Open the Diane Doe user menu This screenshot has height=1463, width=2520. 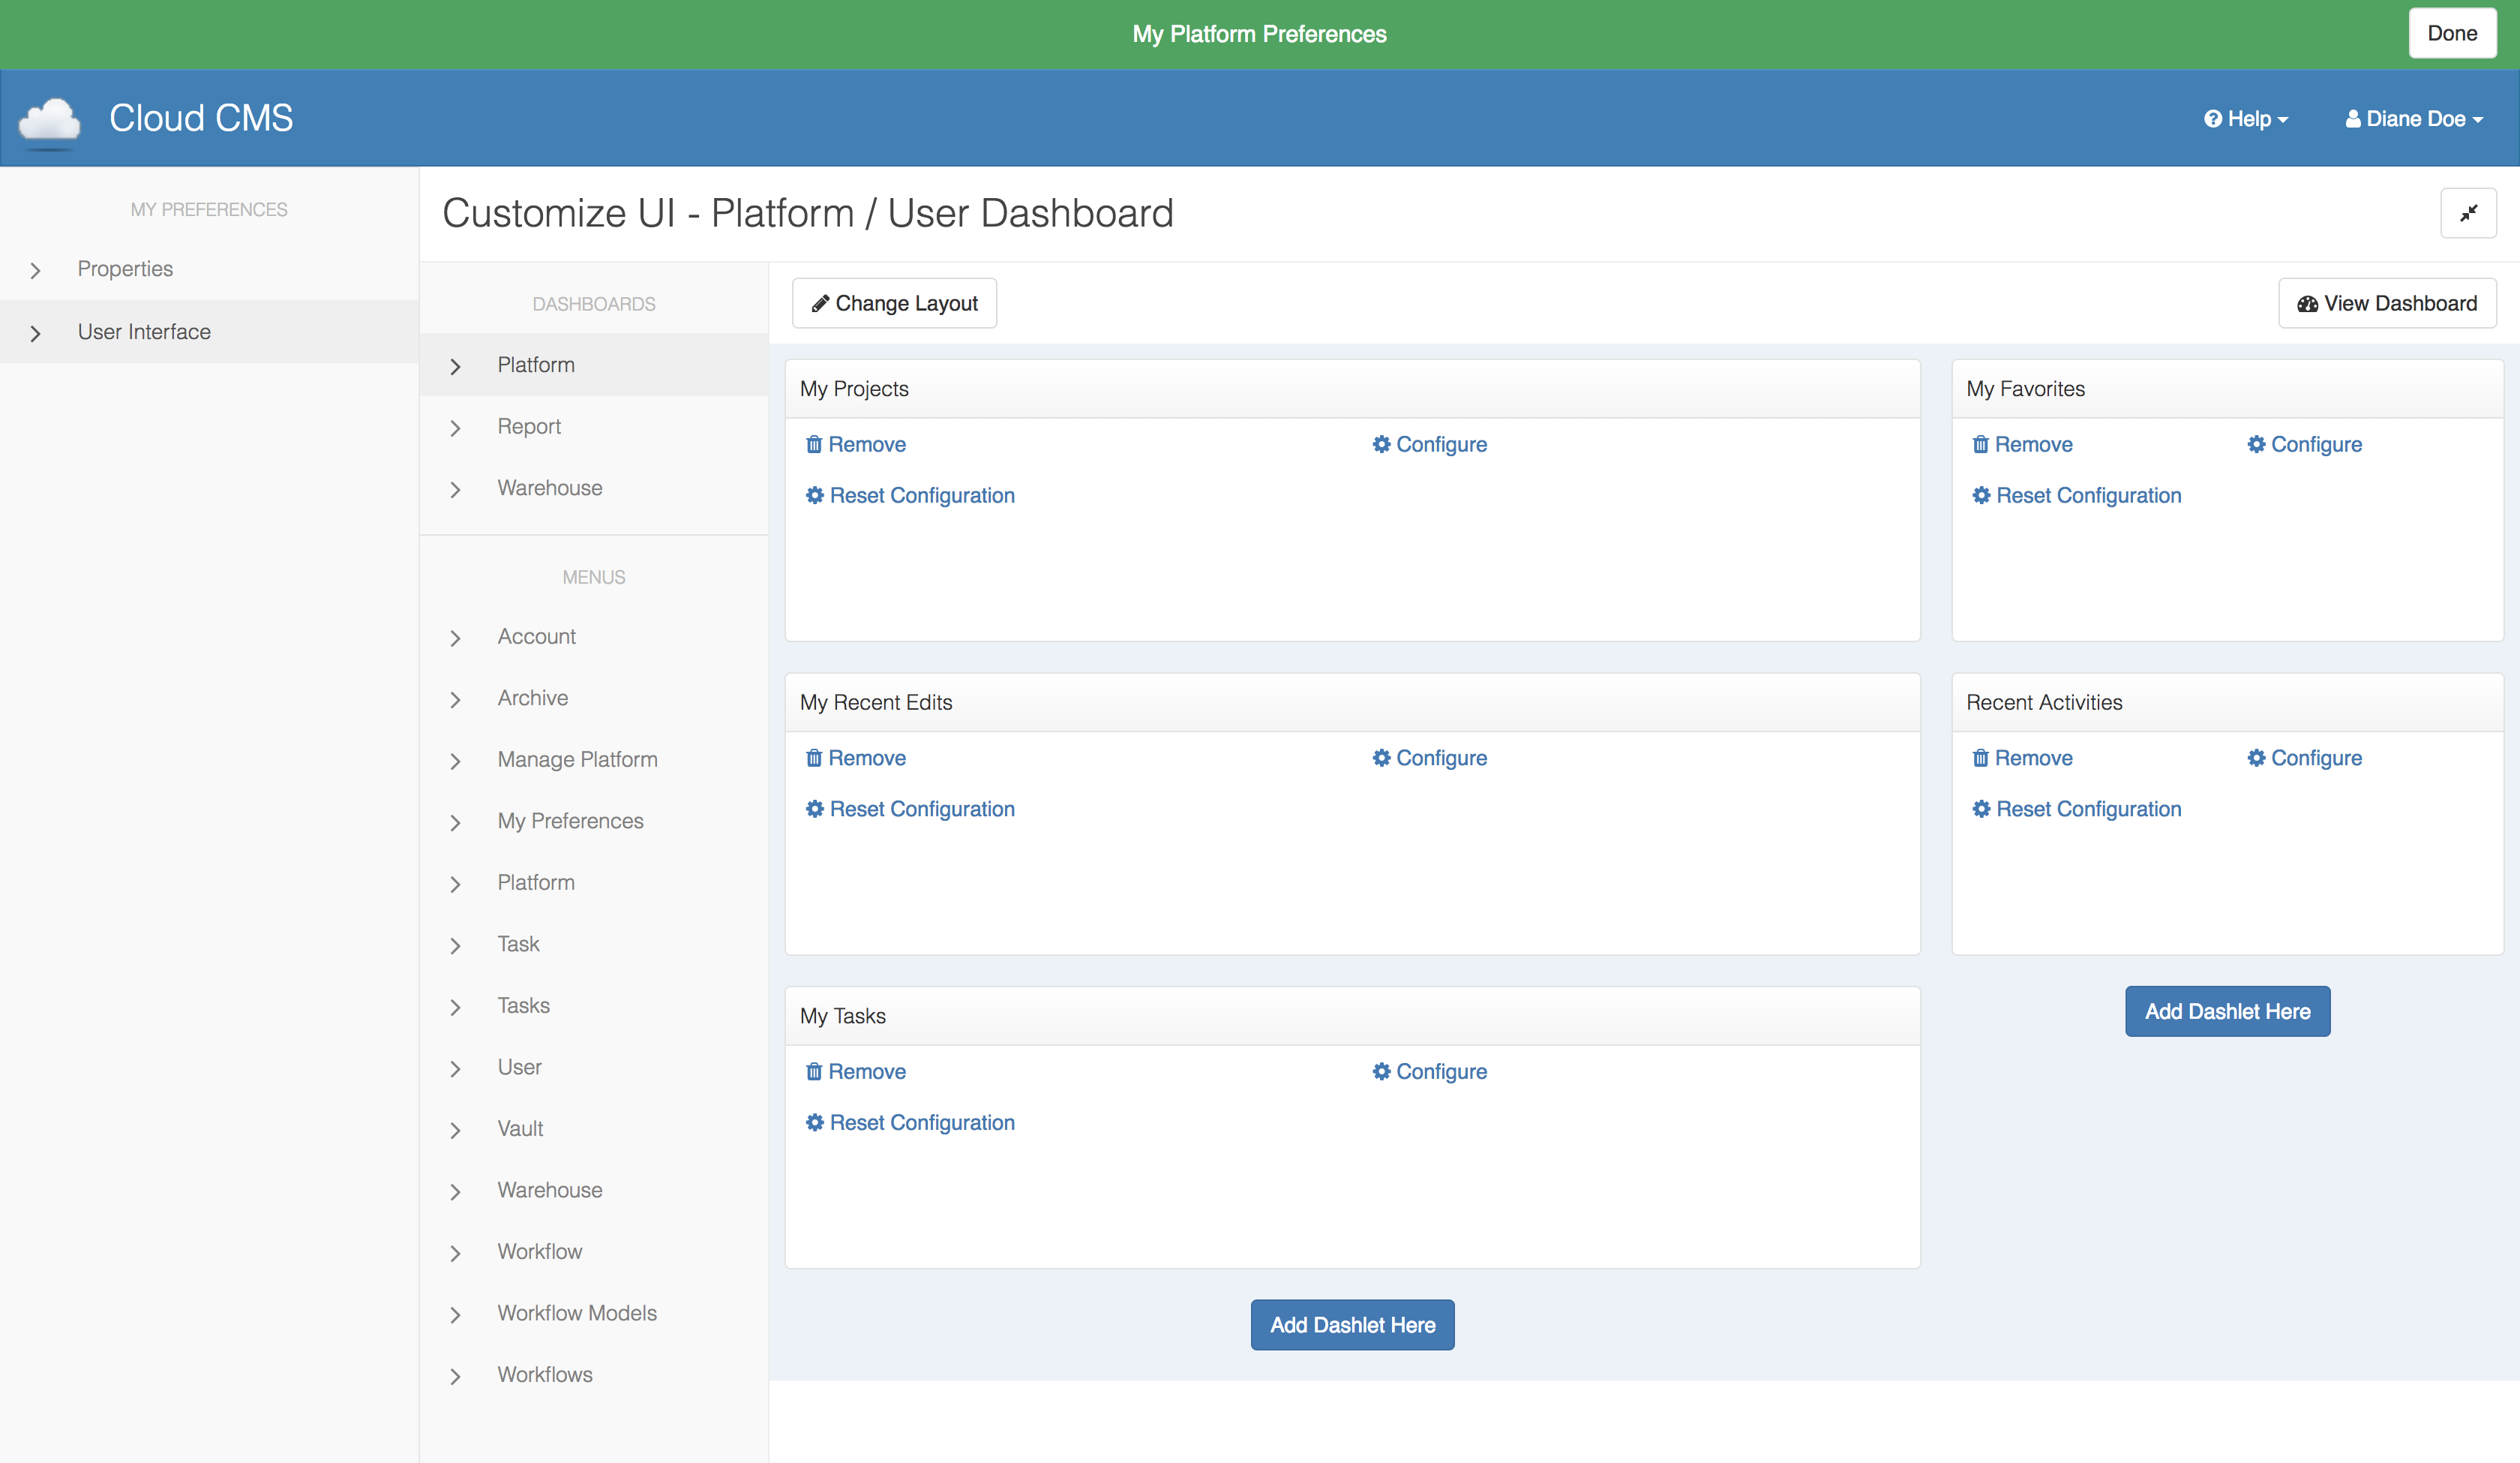point(2414,119)
